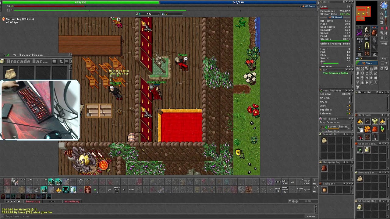Select oranges in the Backpack container
This screenshot has height=219, width=390.
click(x=367, y=129)
